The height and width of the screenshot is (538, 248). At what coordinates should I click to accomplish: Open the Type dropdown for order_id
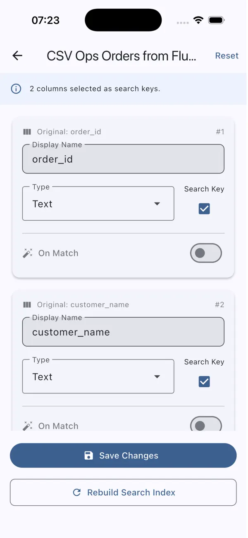click(98, 204)
